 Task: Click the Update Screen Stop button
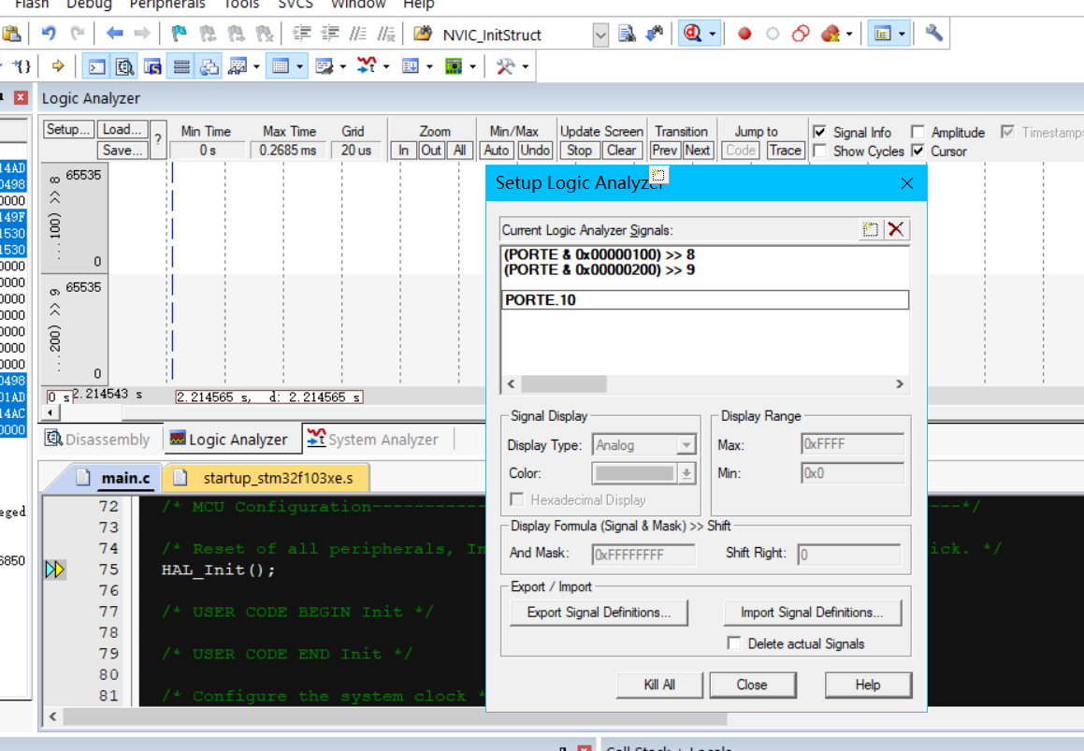coord(579,150)
